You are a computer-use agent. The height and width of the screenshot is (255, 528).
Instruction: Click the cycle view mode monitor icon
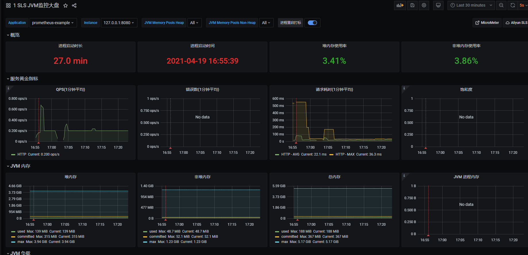click(x=438, y=5)
